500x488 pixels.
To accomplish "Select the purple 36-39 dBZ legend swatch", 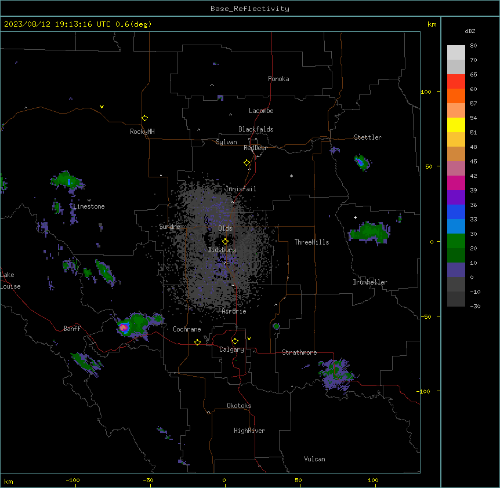I will pyautogui.click(x=456, y=198).
